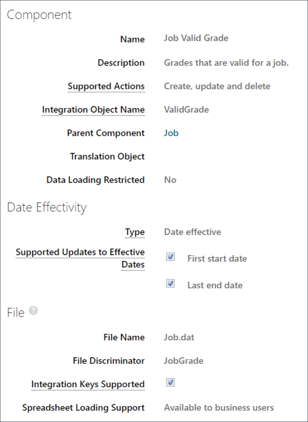The image size is (308, 422).
Task: Uncheck the Last end date checkbox
Action: (170, 284)
